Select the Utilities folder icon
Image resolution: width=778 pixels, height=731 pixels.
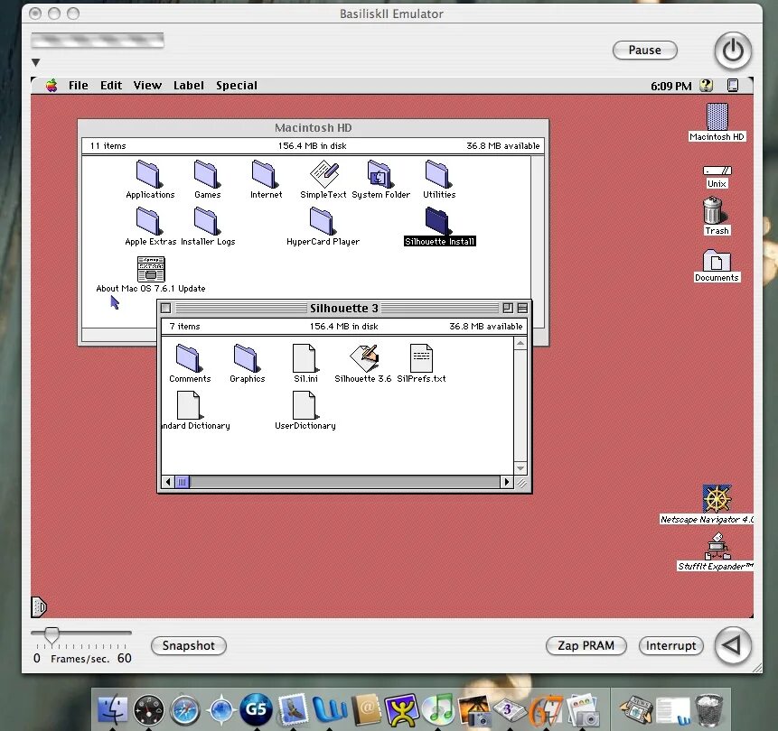(437, 174)
